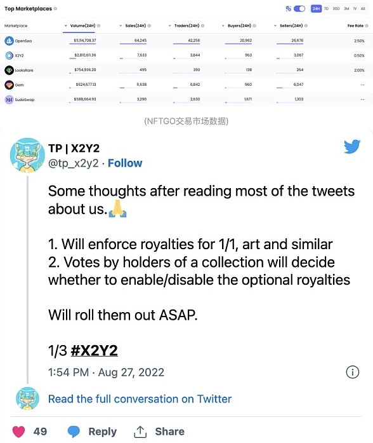The image size is (373, 443).
Task: Sort by Volume(24H) column arrow
Action: 66,25
